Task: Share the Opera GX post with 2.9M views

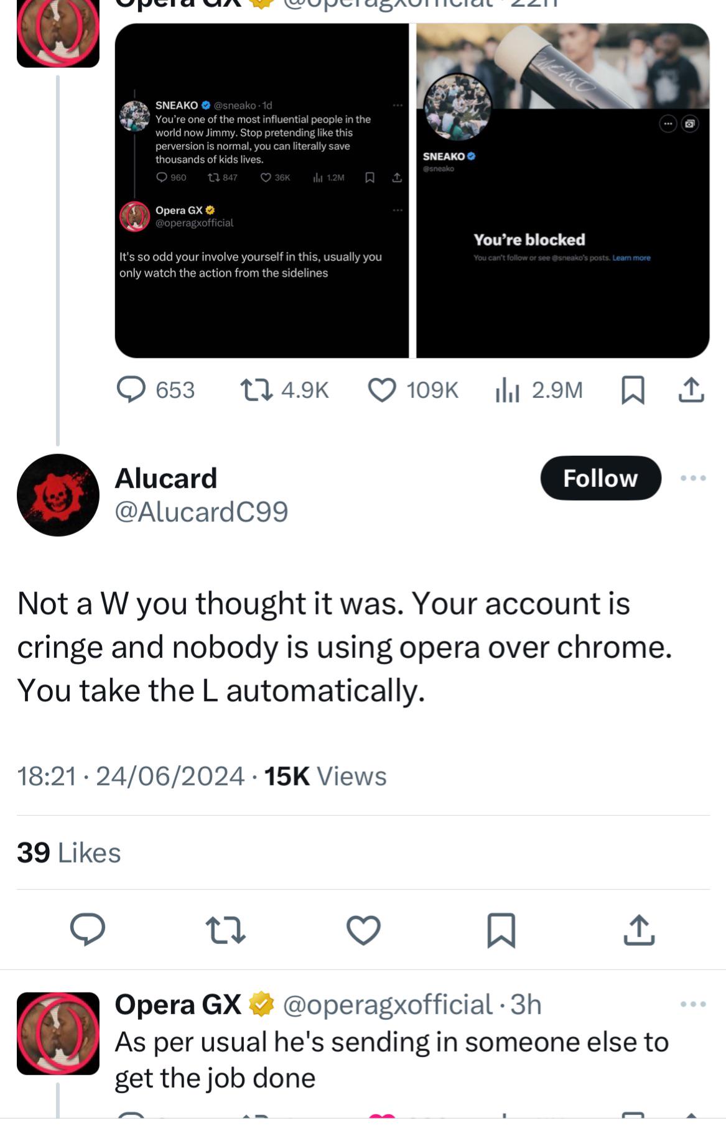Action: tap(691, 390)
